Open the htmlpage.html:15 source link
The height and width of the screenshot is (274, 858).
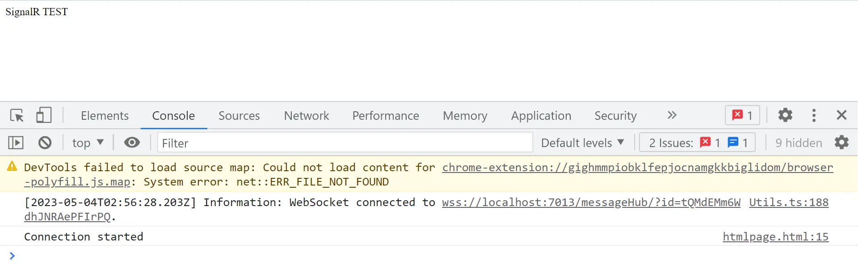coord(776,237)
